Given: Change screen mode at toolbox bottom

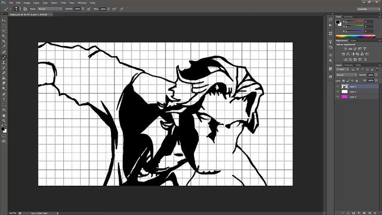Looking at the screenshot, I should [x=4, y=141].
